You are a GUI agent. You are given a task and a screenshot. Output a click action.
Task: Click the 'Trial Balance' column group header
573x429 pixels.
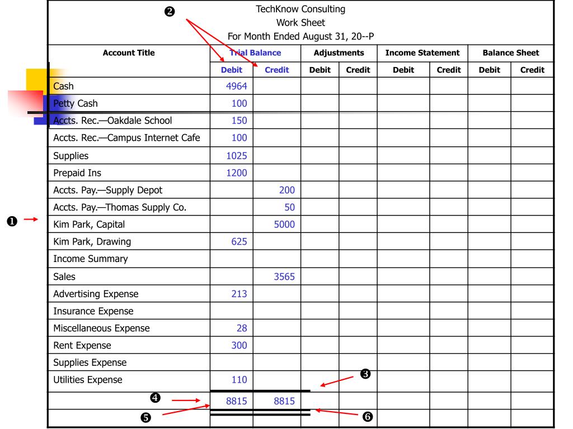point(255,53)
